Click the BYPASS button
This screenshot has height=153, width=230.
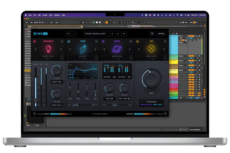161,34
